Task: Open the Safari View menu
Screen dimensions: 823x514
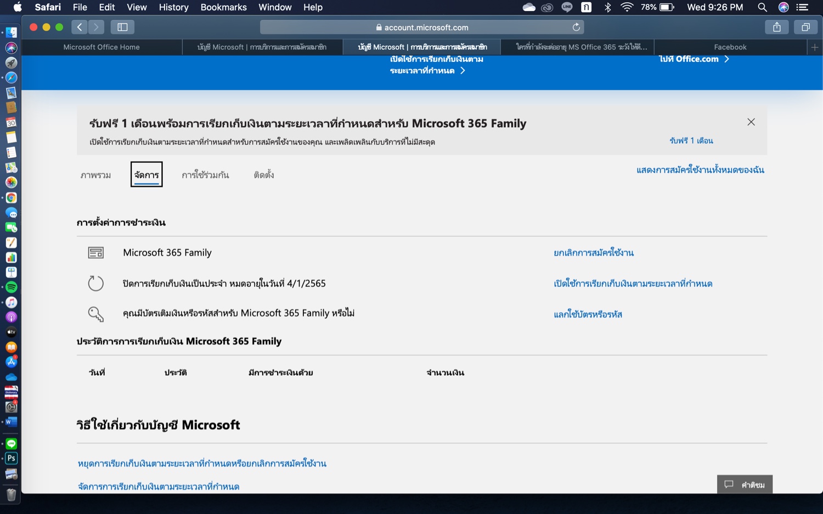Action: coord(137,7)
